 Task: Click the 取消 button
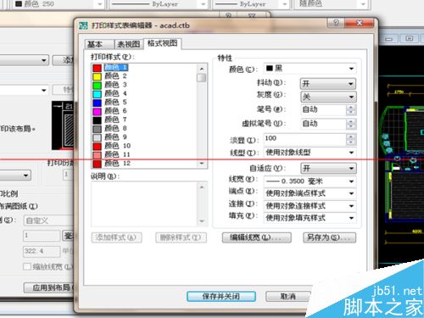288,297
